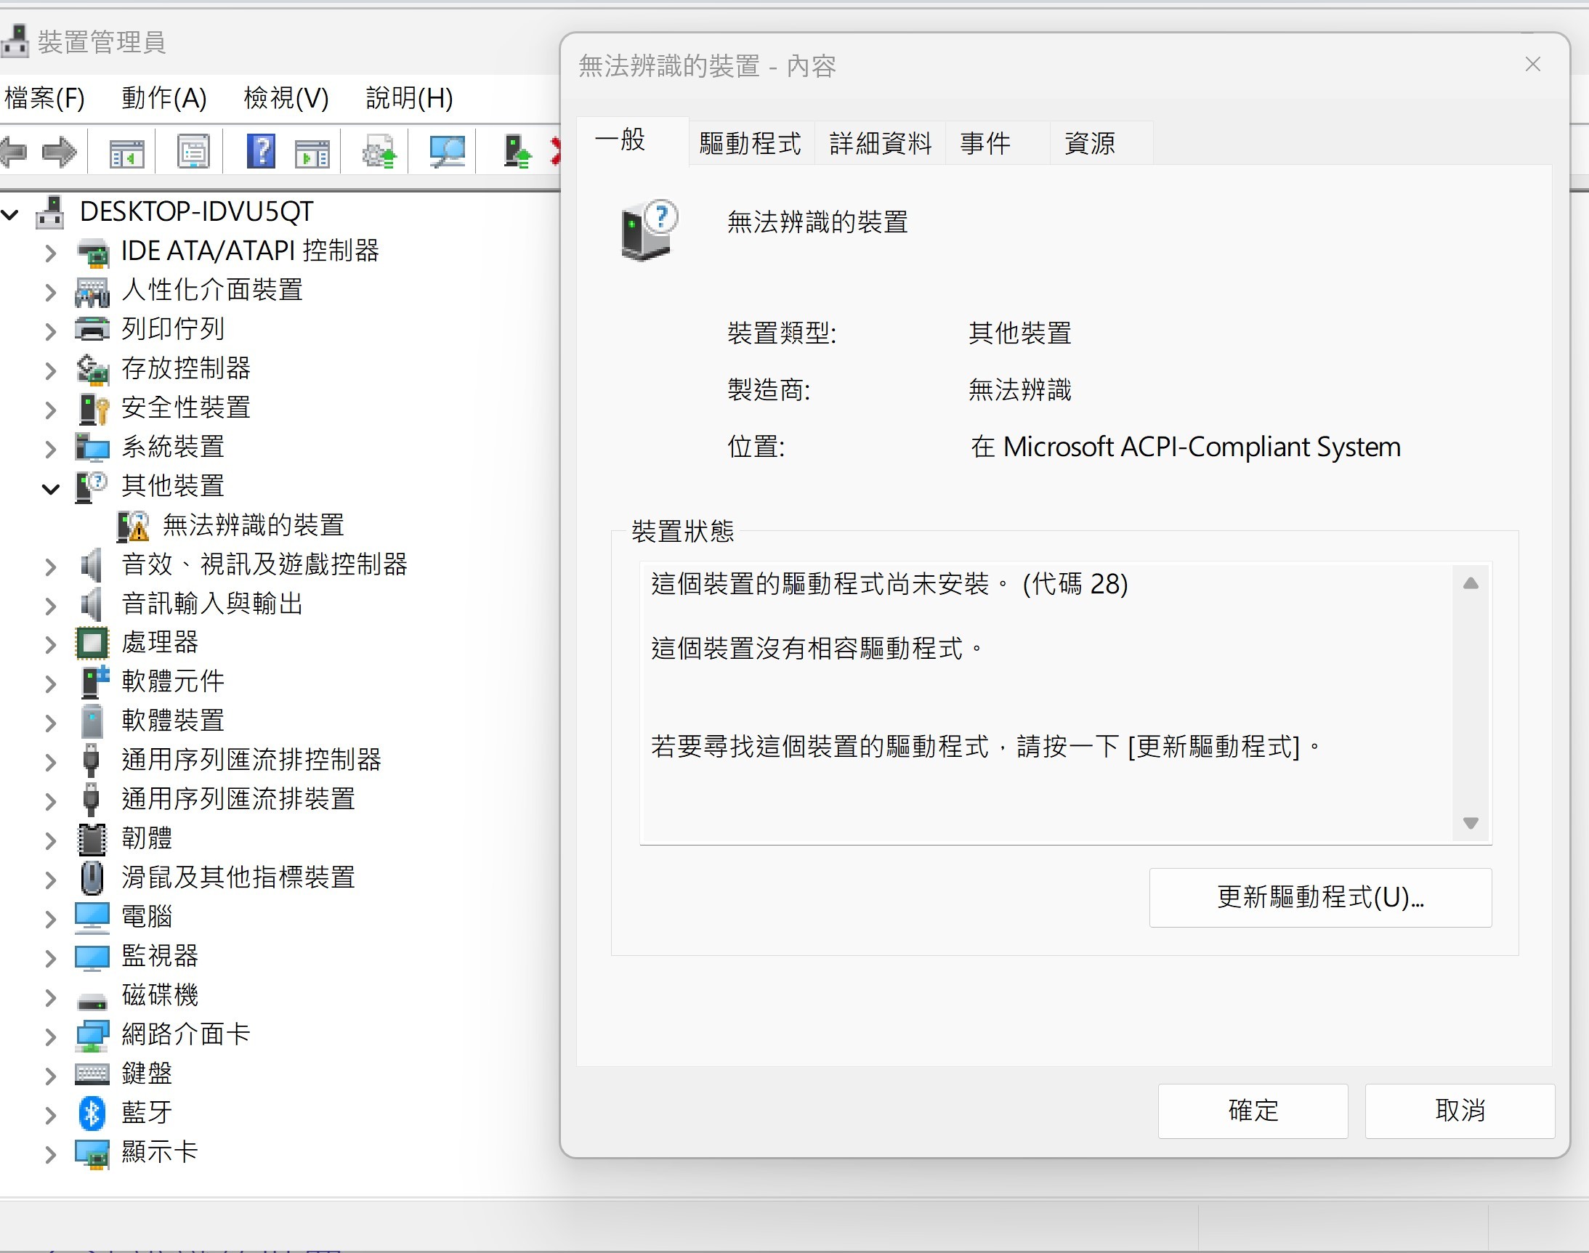Click the 更新驅動程式(U)... button
This screenshot has width=1589, height=1253.
click(x=1319, y=897)
